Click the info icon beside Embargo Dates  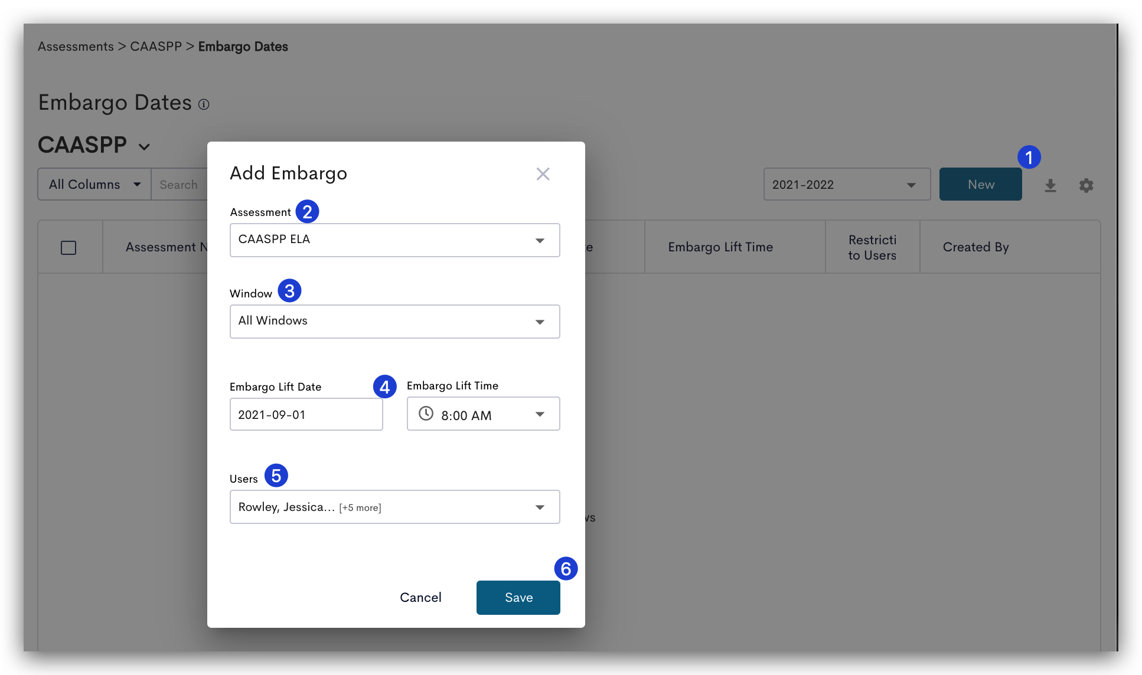click(x=204, y=104)
